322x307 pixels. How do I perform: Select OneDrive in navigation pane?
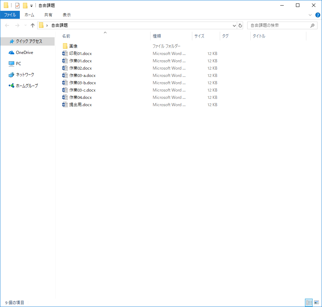click(x=24, y=53)
